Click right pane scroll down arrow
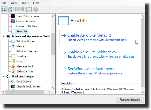This screenshot has width=151, height=110. pos(143,92)
